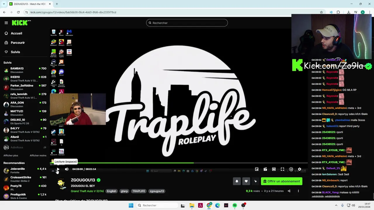The width and height of the screenshot is (374, 210).
Task: Toggle follow heart button
Action: point(246,181)
